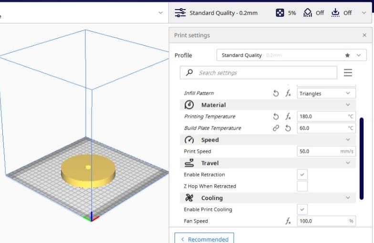The width and height of the screenshot is (374, 243).
Task: Click the print settings sliders icon
Action: 180,12
